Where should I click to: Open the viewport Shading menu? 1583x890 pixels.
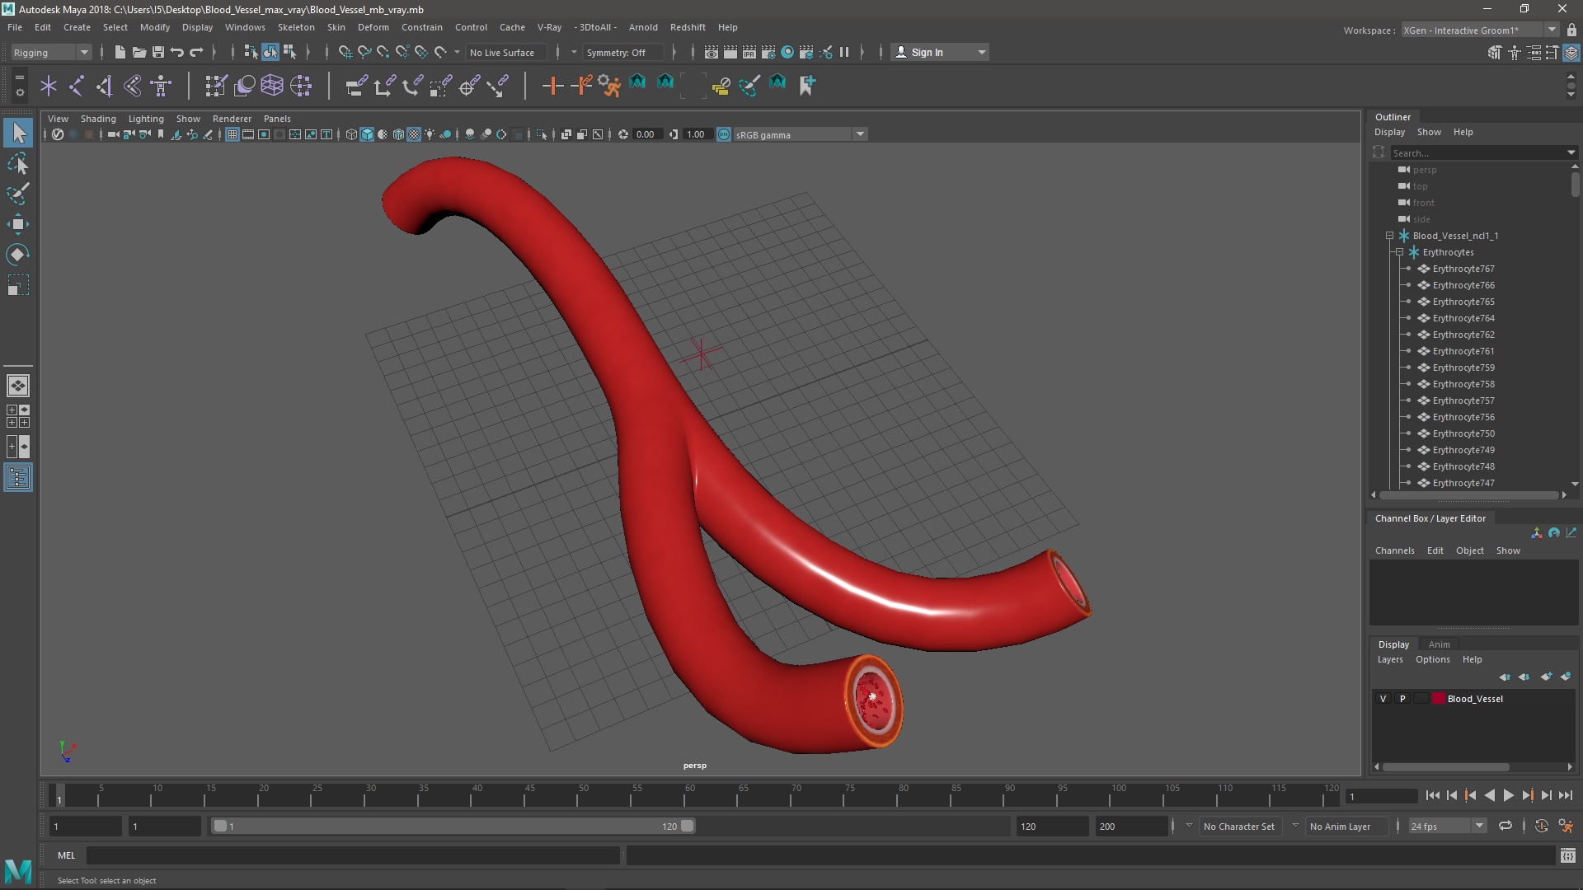pyautogui.click(x=98, y=119)
